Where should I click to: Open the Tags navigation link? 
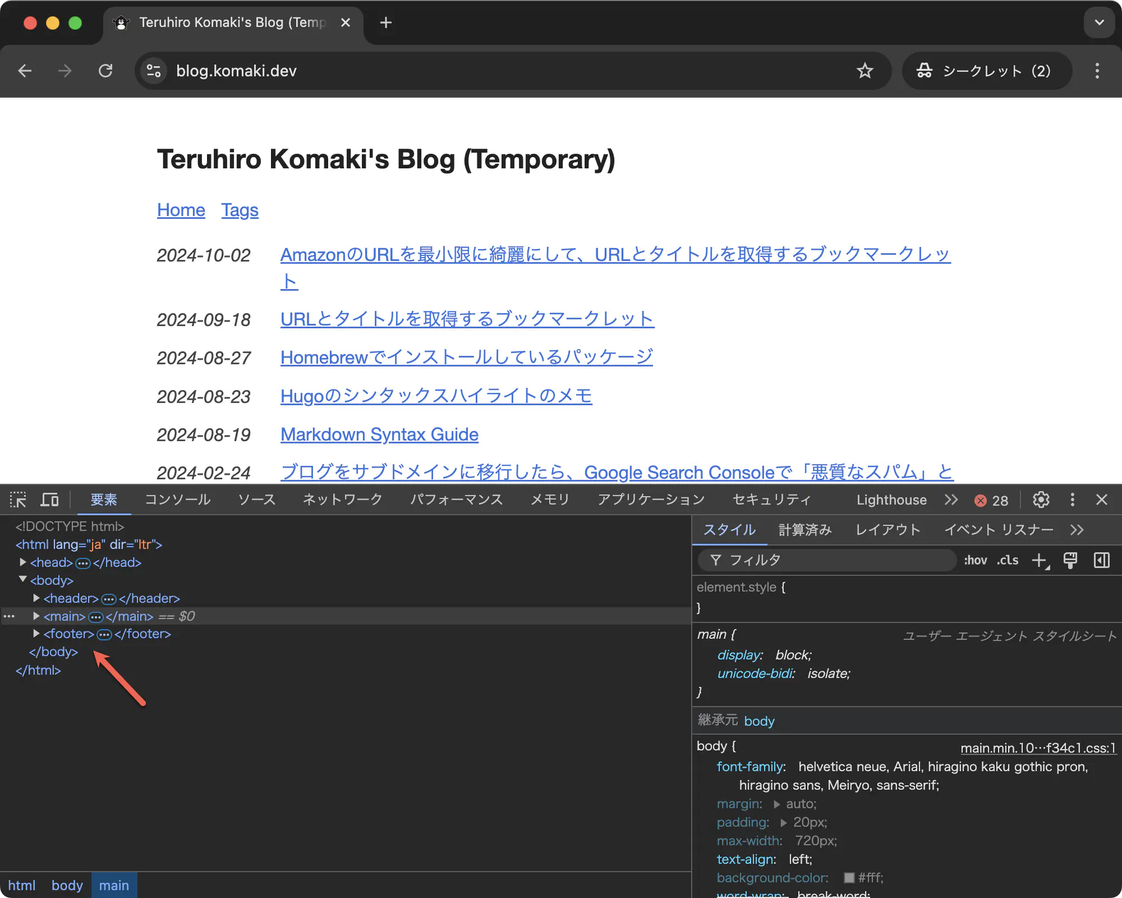pyautogui.click(x=240, y=210)
